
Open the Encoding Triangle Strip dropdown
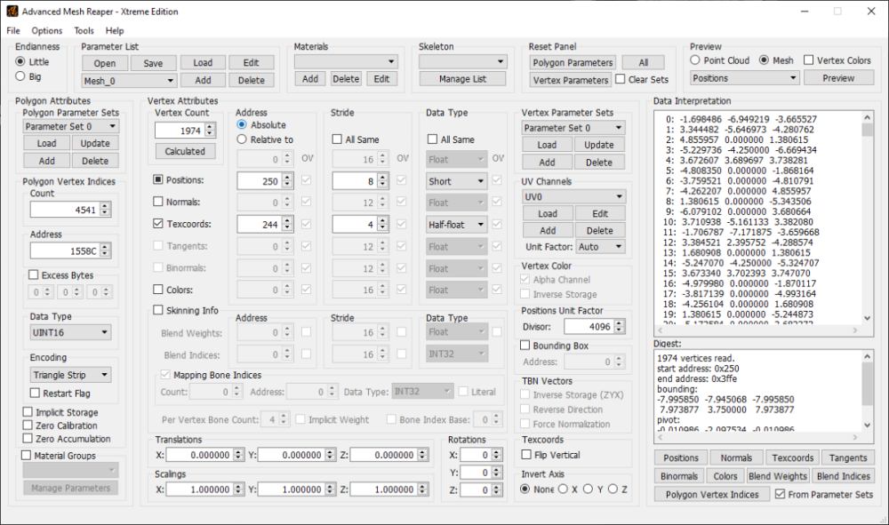(69, 376)
